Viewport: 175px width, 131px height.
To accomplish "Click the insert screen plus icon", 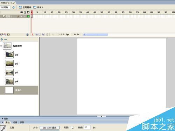I will point(2,39).
